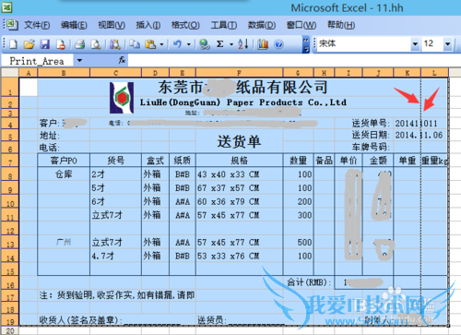The image size is (461, 335).
Task: Click the font size field showing 12
Action: [x=432, y=44]
